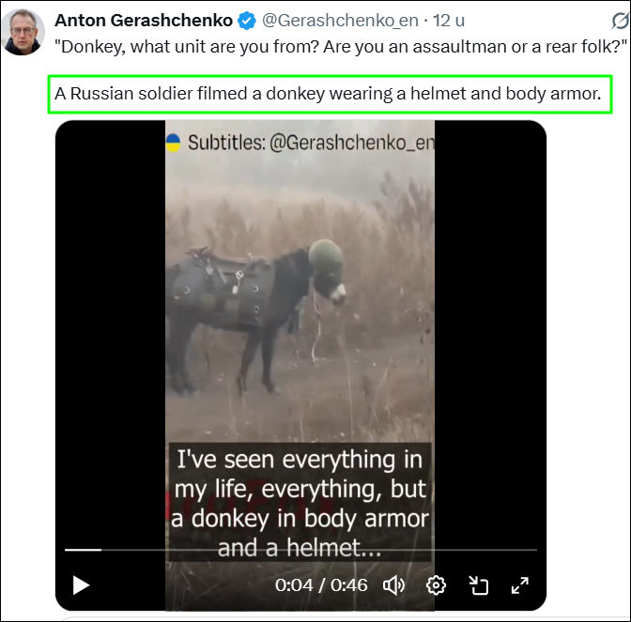The width and height of the screenshot is (631, 622).
Task: Enable picture-in-picture mode
Action: (x=479, y=585)
